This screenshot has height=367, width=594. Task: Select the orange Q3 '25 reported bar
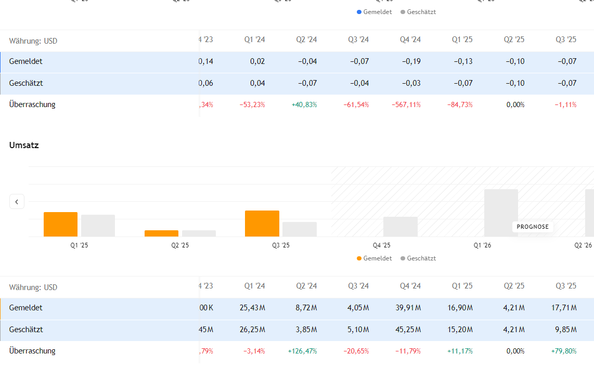point(262,224)
